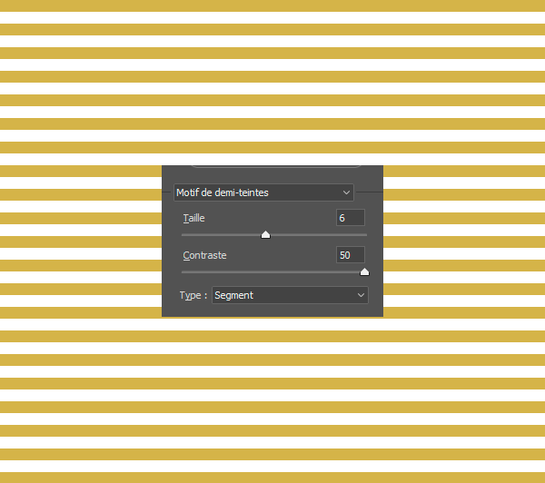Click the Taille slider handle
The width and height of the screenshot is (545, 483).
(x=265, y=234)
